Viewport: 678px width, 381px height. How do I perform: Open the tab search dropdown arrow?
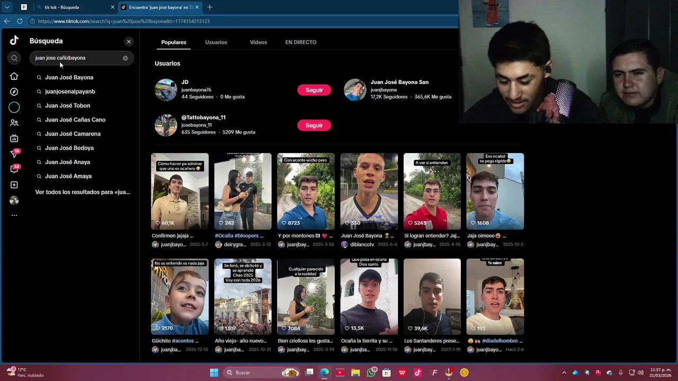pyautogui.click(x=7, y=7)
